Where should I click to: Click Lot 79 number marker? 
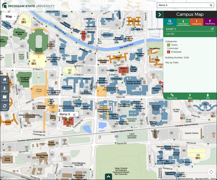[34, 61]
